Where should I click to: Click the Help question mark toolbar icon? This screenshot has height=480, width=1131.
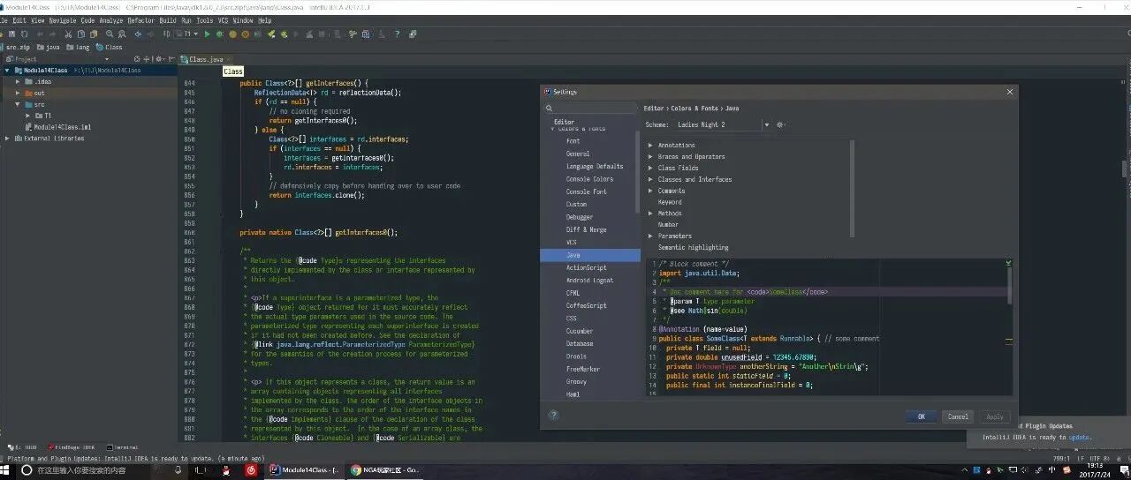[397, 34]
